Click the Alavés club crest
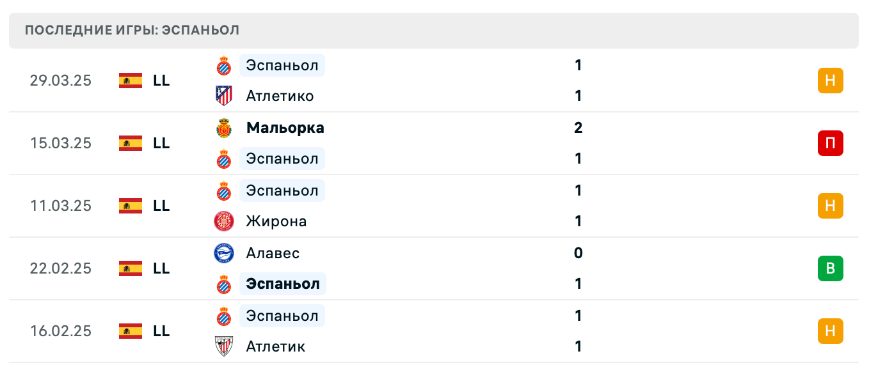This screenshot has width=869, height=372. [x=223, y=253]
